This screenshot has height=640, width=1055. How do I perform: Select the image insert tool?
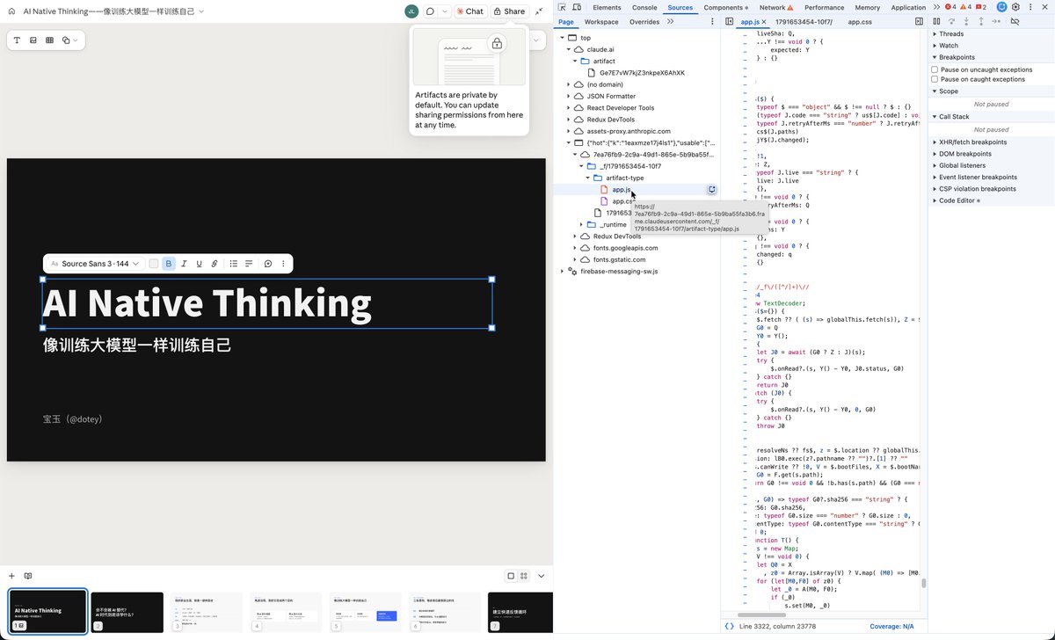pos(33,40)
